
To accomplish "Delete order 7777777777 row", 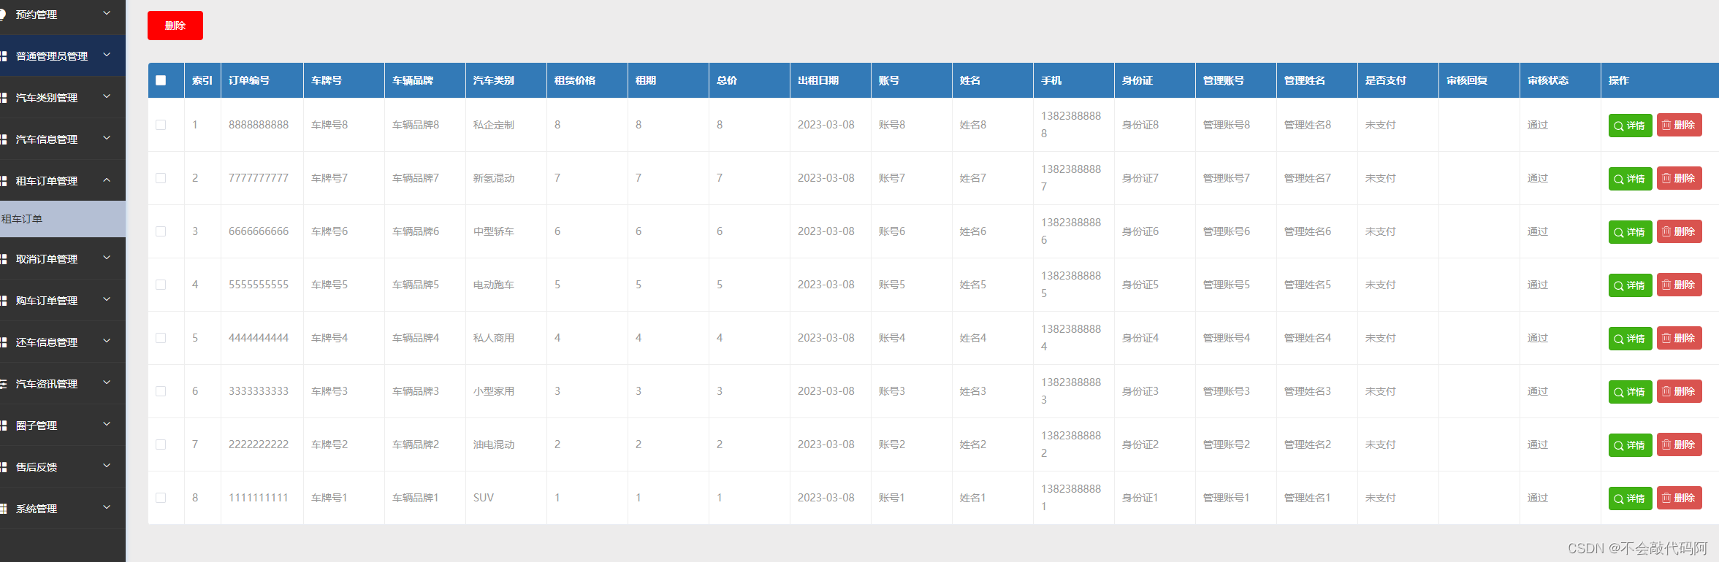I will [1679, 178].
